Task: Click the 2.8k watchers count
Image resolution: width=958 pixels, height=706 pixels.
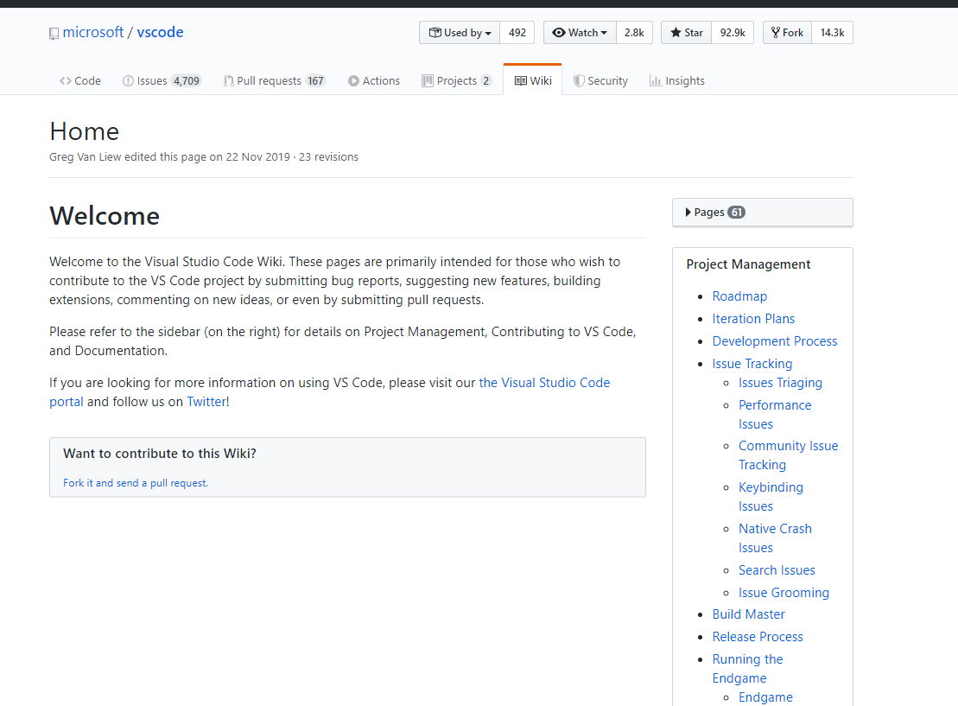Action: pos(634,33)
